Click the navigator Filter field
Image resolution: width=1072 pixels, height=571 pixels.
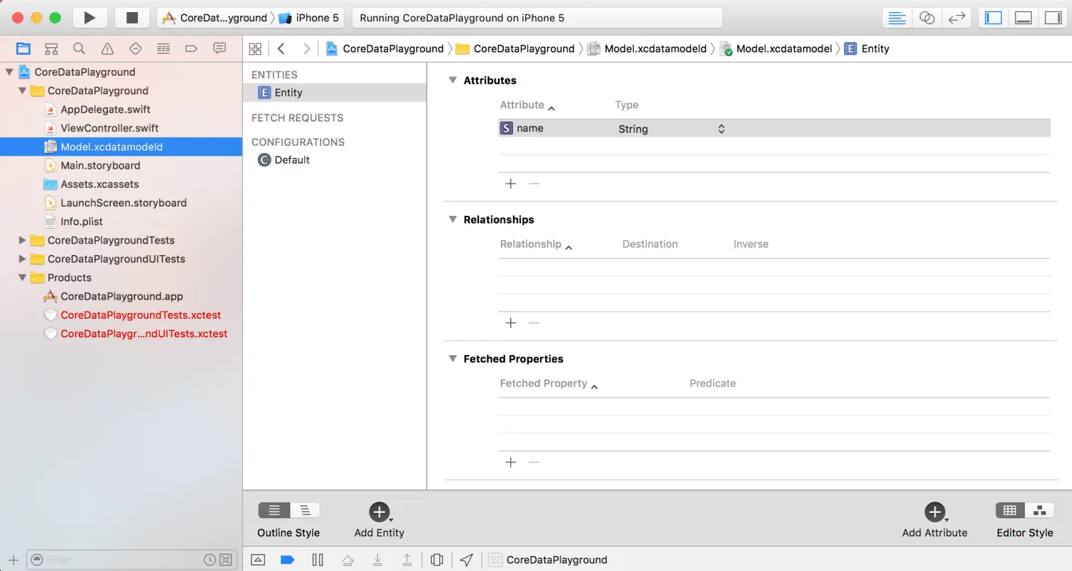[131, 560]
